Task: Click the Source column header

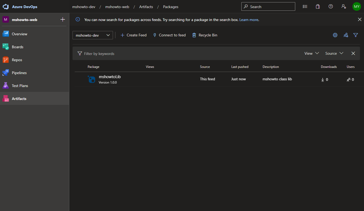Action: click(x=205, y=67)
